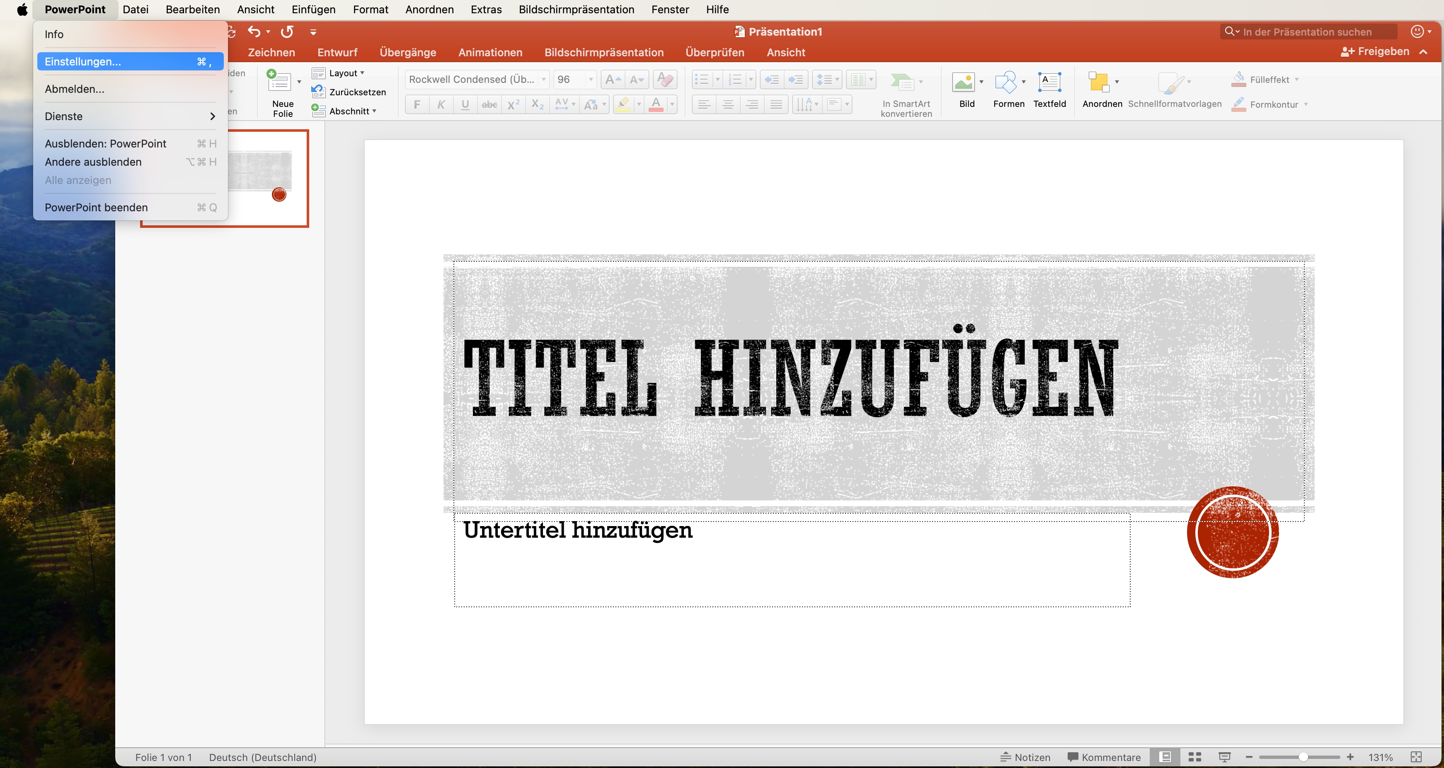Align text right

pyautogui.click(x=752, y=104)
